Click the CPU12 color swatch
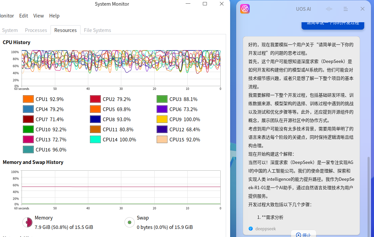 pyautogui.click(x=162, y=130)
